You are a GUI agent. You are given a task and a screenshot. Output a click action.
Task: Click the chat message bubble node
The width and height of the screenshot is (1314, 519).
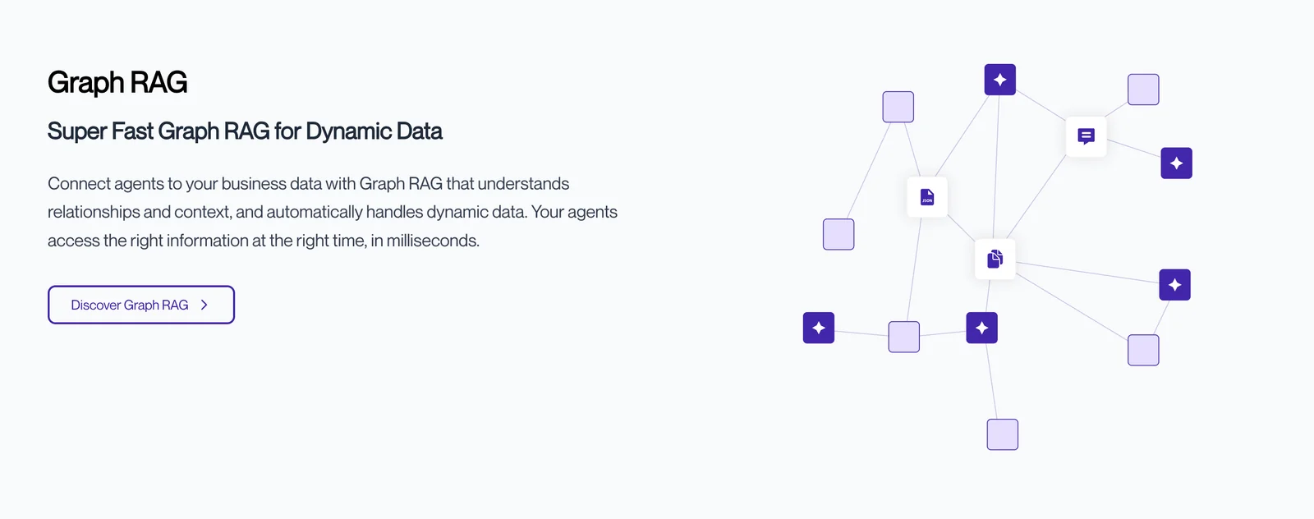click(x=1086, y=136)
